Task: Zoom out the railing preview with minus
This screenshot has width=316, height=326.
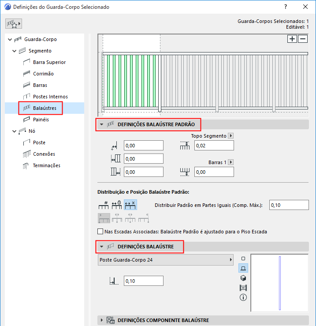Action: click(x=303, y=39)
